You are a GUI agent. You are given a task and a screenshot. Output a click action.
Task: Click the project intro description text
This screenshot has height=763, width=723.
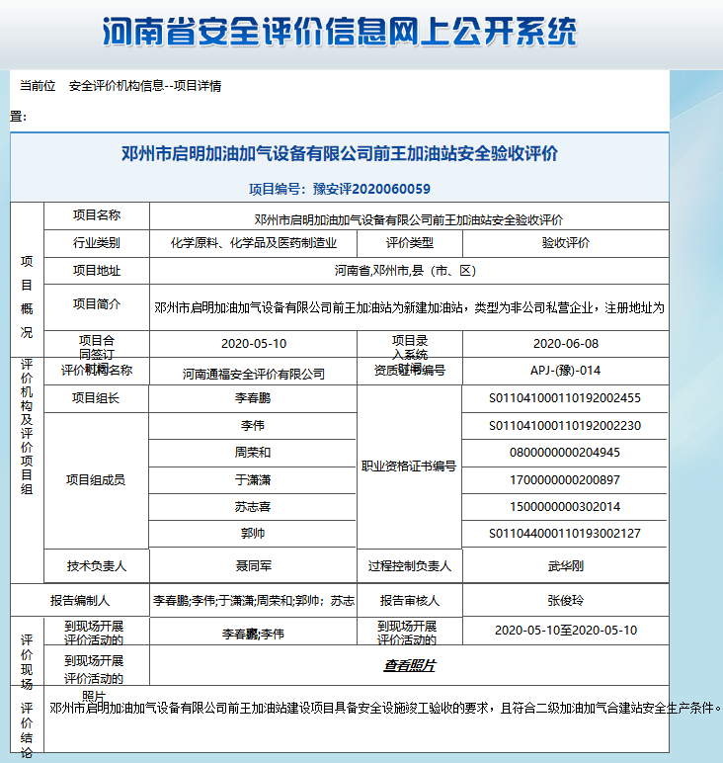(409, 308)
